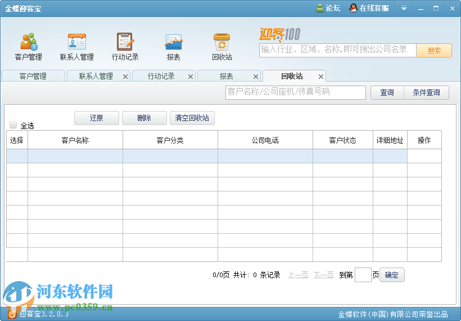Image resolution: width=461 pixels, height=321 pixels.
Task: Open the title bar dropdown menu arrow
Action: pyautogui.click(x=404, y=8)
